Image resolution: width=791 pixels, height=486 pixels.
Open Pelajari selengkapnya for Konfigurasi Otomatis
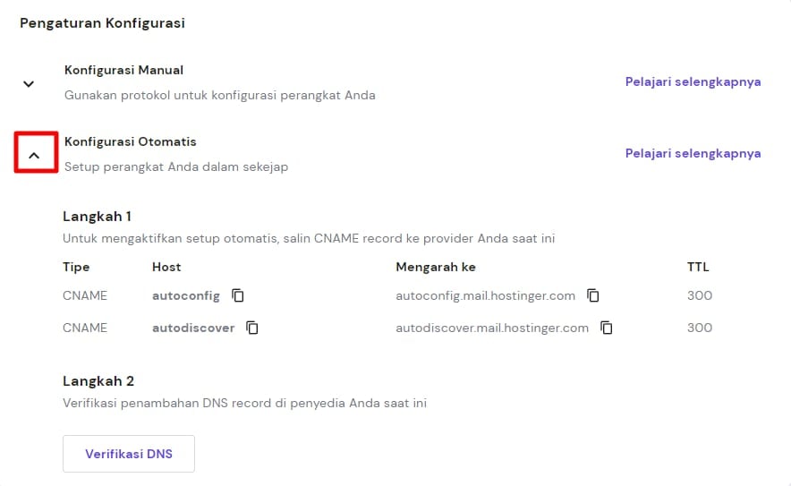tap(693, 153)
